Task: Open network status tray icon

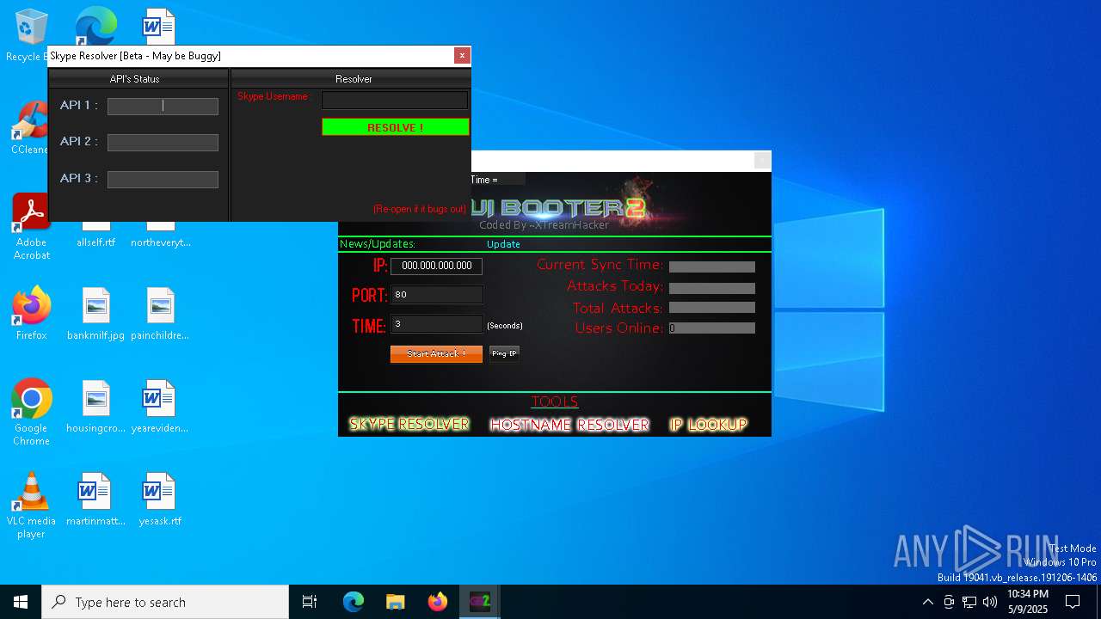Action: pos(969,602)
